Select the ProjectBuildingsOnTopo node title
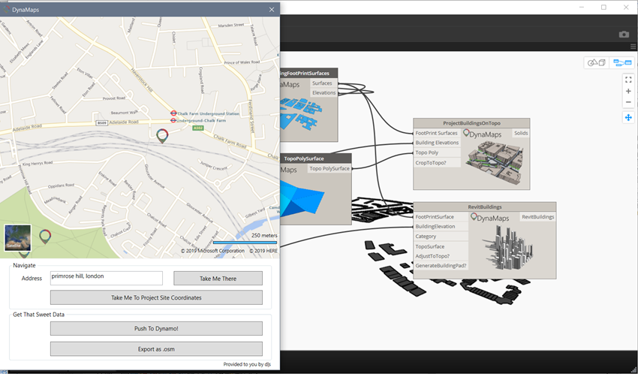Screen dimensions: 638x374 (x=471, y=123)
